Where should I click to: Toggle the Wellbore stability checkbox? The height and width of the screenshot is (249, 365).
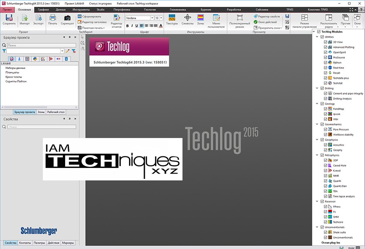[326, 135]
